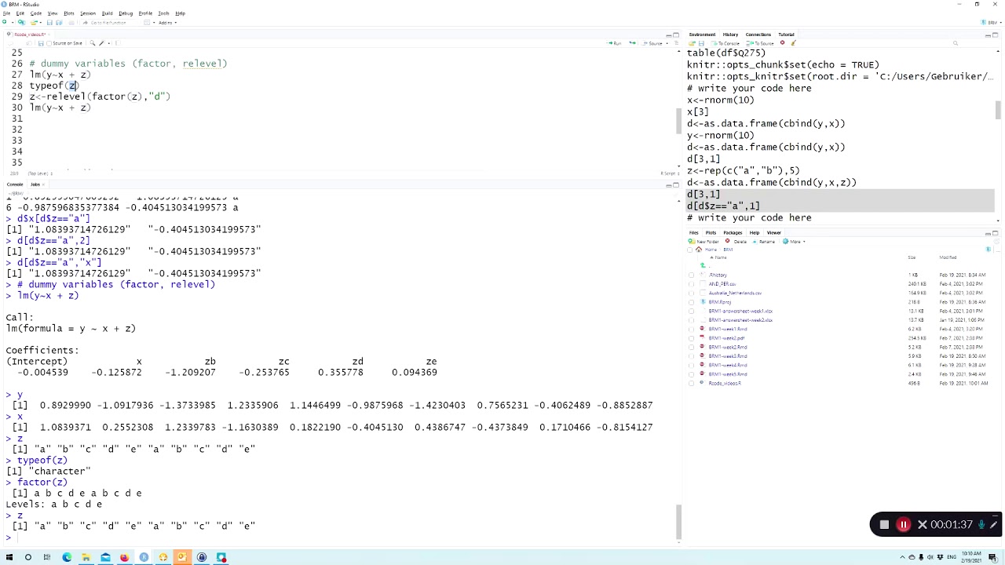Open the Session menu
The width and height of the screenshot is (1005, 565).
tap(88, 13)
